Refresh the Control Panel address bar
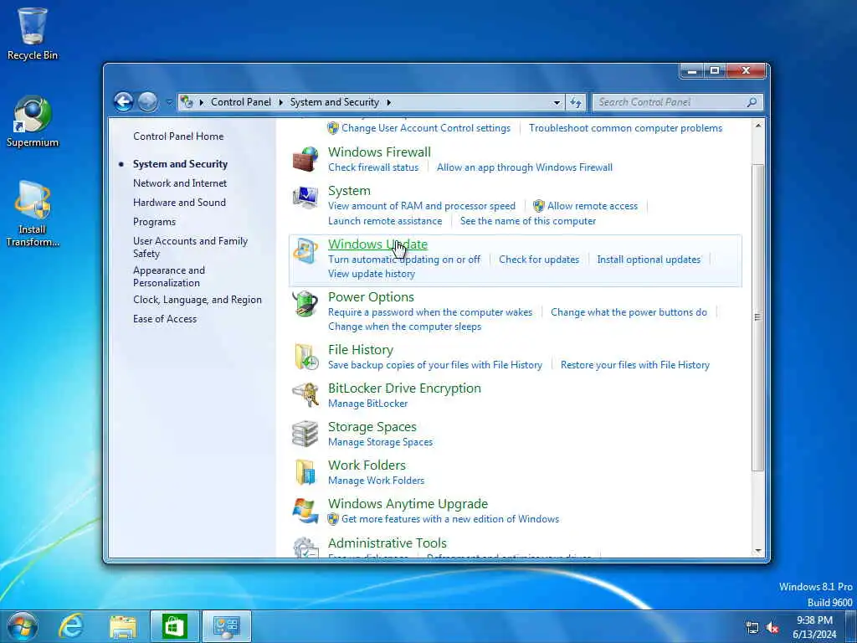The width and height of the screenshot is (857, 643). pyautogui.click(x=576, y=102)
